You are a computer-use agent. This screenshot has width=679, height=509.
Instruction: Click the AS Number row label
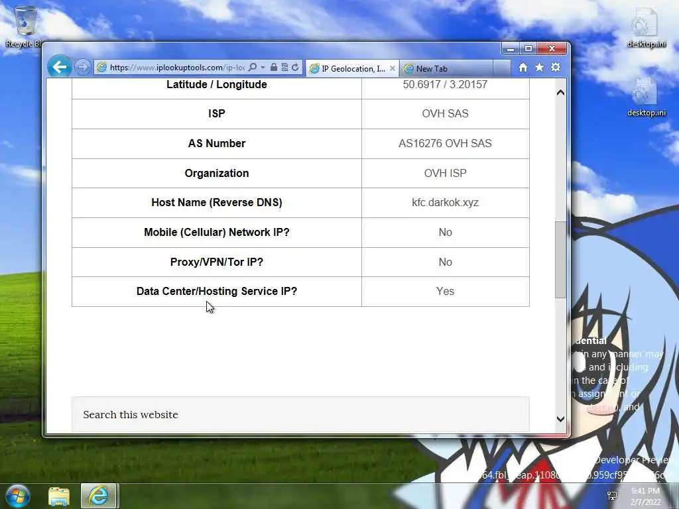tap(217, 143)
